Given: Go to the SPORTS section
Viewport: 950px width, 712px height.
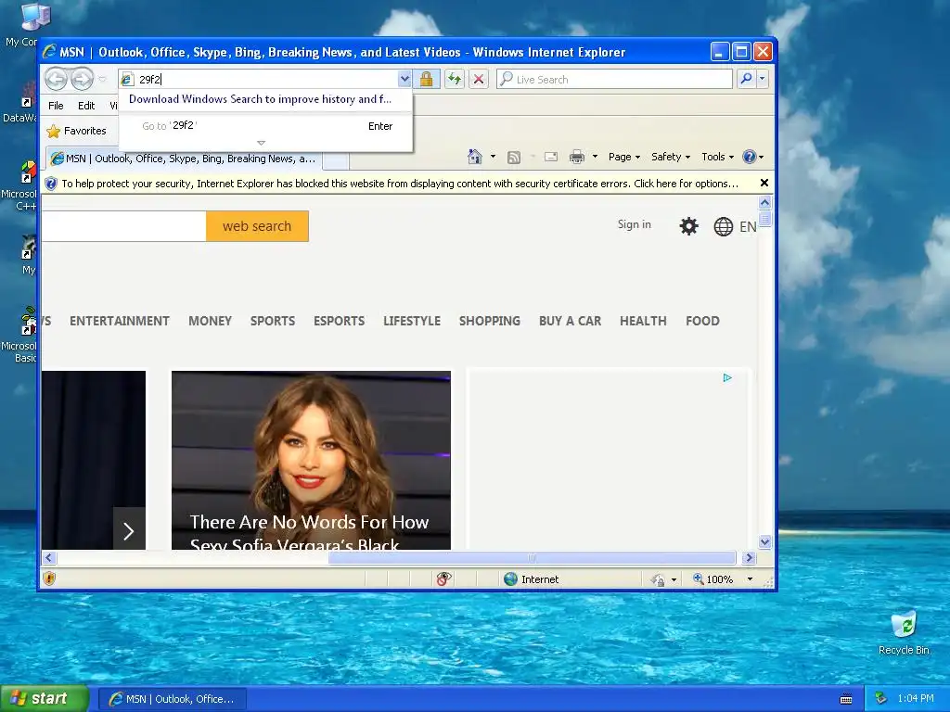Looking at the screenshot, I should pos(273,321).
